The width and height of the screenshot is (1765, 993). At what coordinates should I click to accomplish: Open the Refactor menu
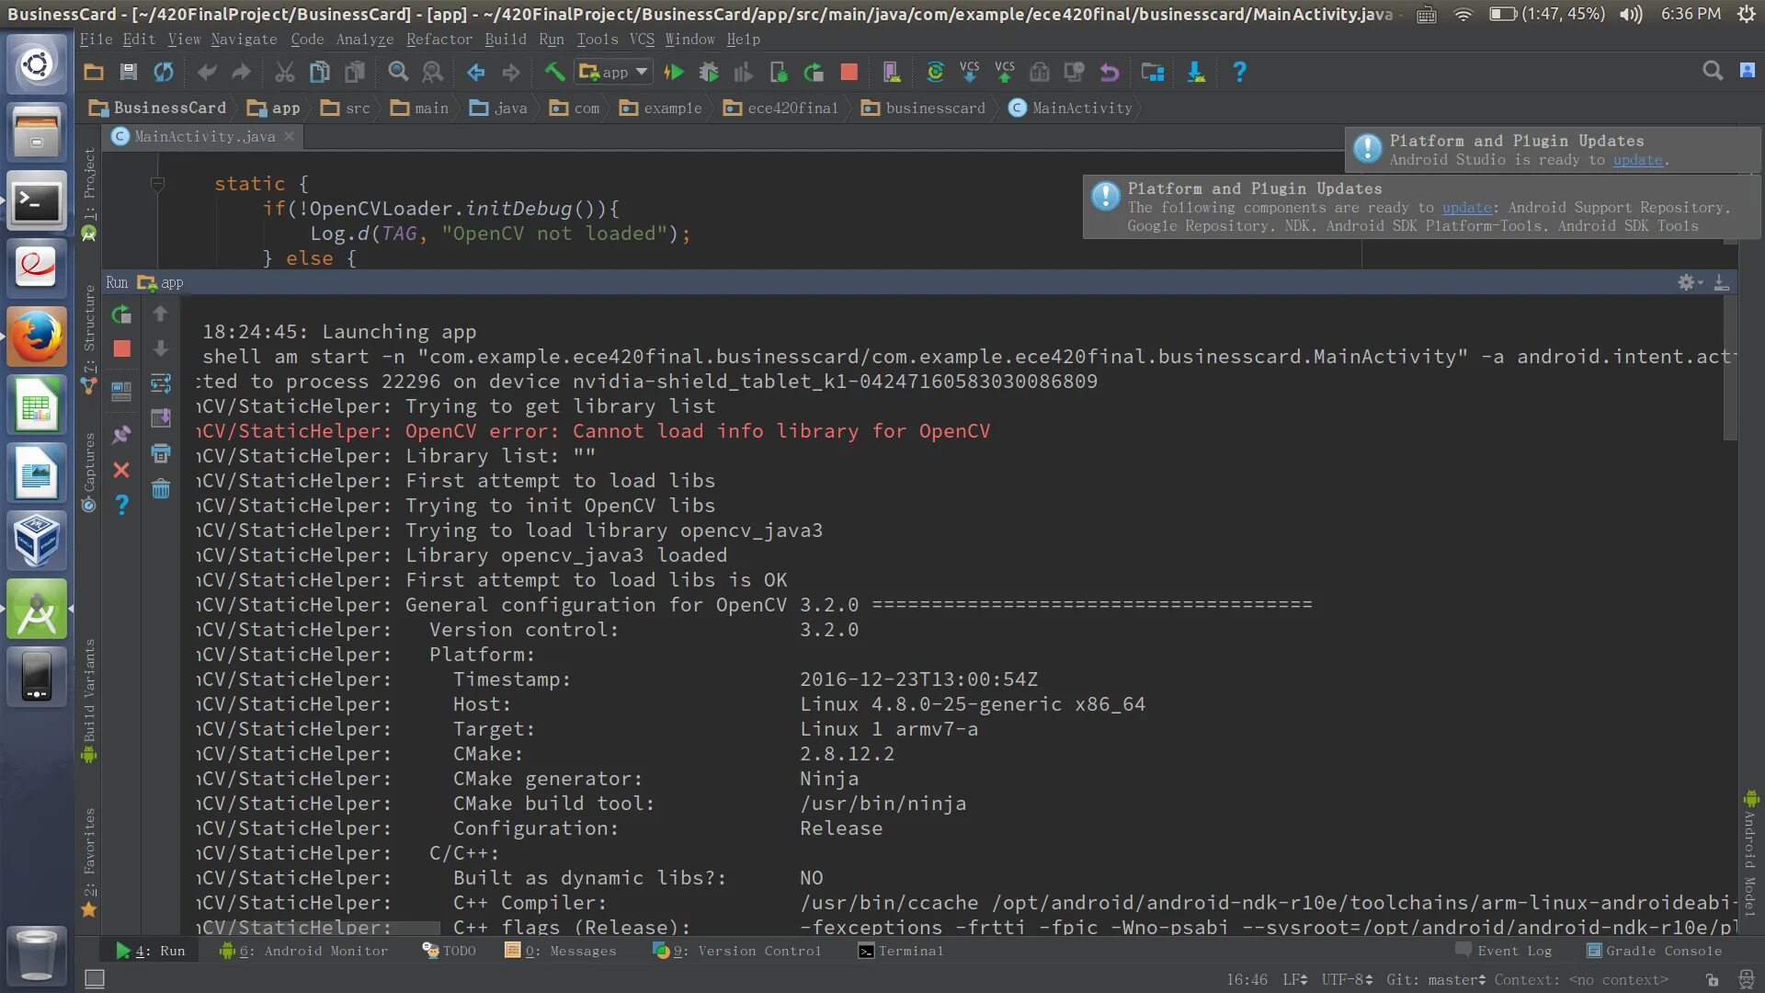pyautogui.click(x=438, y=39)
